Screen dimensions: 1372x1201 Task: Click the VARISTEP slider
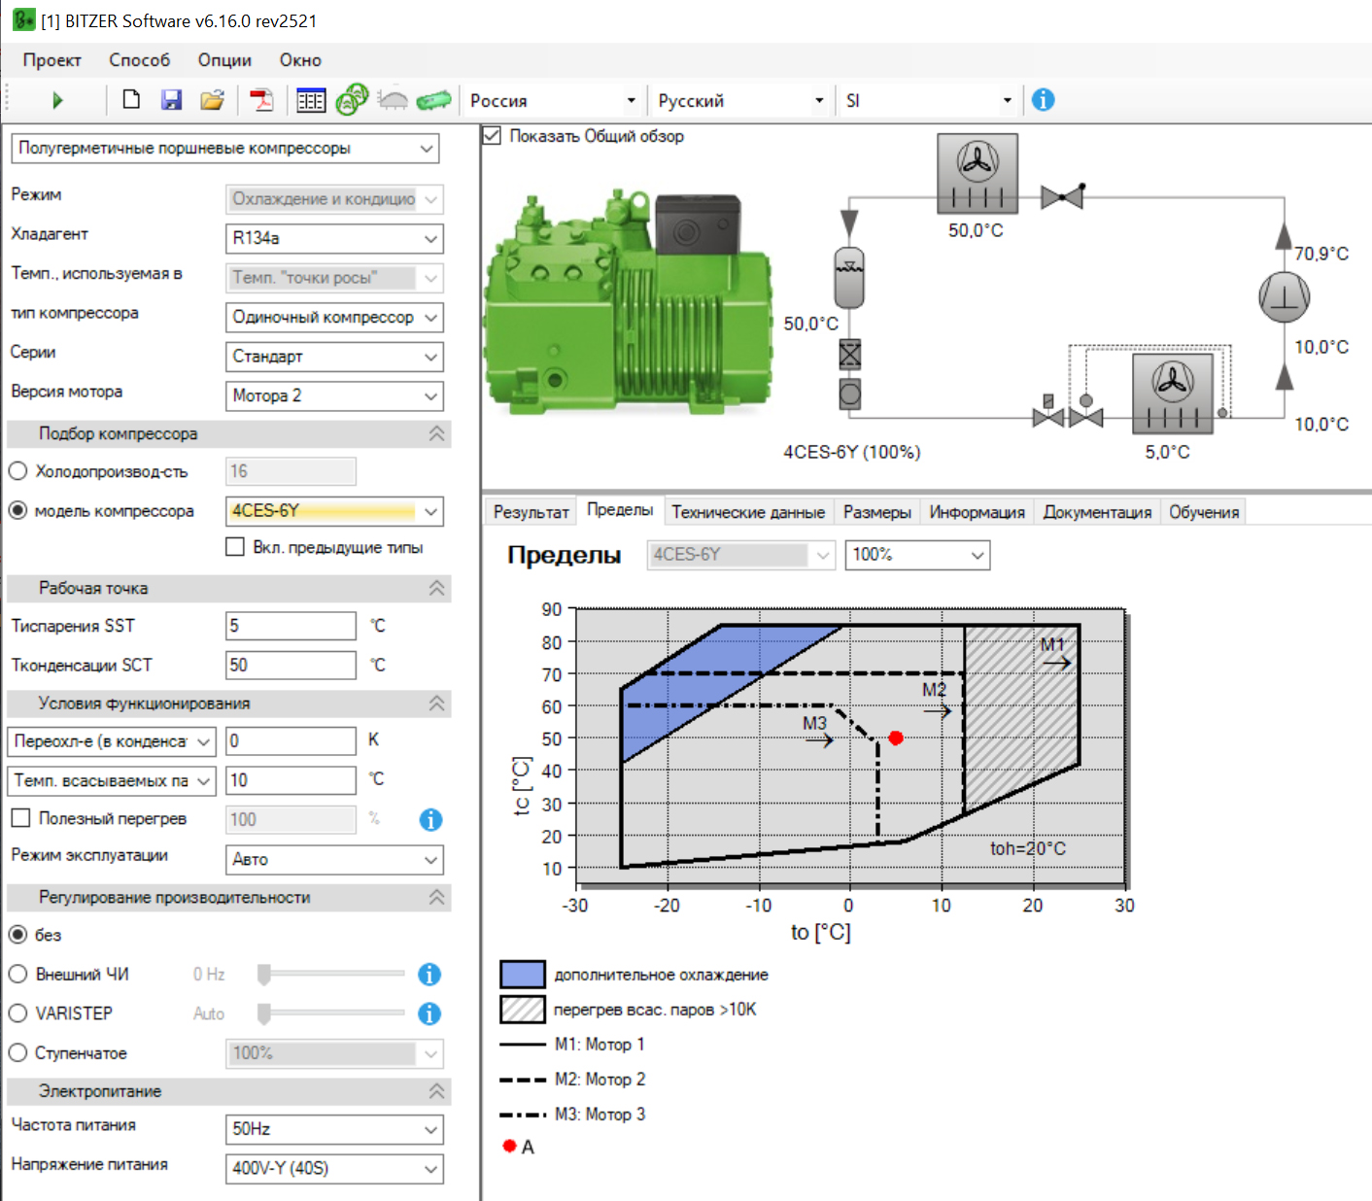pos(331,1013)
